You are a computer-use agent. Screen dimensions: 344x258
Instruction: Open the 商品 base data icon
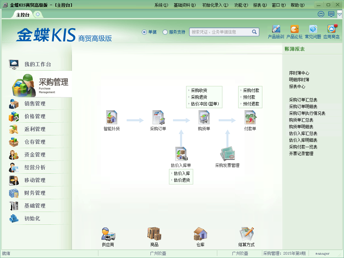155,234
